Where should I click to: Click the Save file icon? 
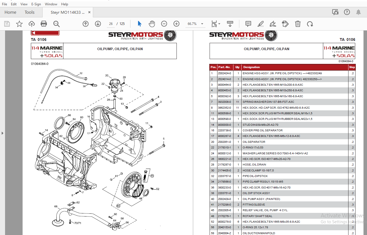pyautogui.click(x=7, y=24)
